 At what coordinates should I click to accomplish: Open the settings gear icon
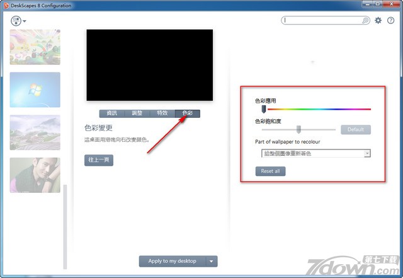(x=378, y=20)
